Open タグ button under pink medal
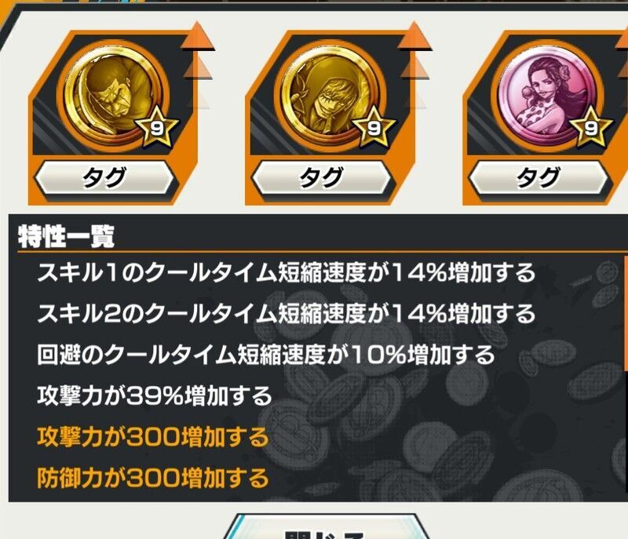 click(x=539, y=177)
